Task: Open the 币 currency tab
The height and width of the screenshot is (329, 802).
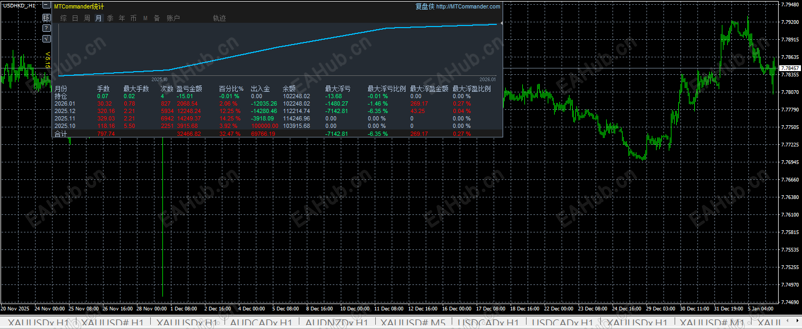Action: tap(134, 18)
